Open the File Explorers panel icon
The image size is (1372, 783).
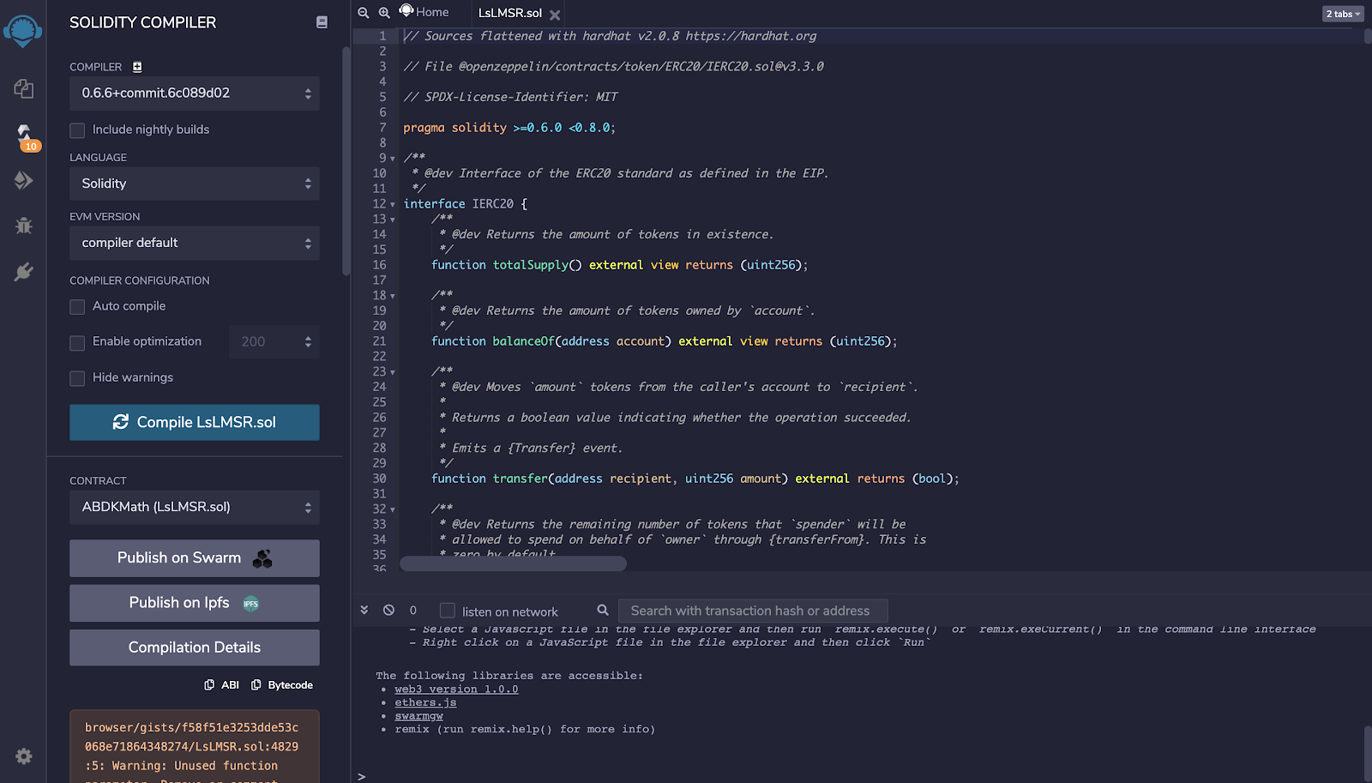(23, 88)
